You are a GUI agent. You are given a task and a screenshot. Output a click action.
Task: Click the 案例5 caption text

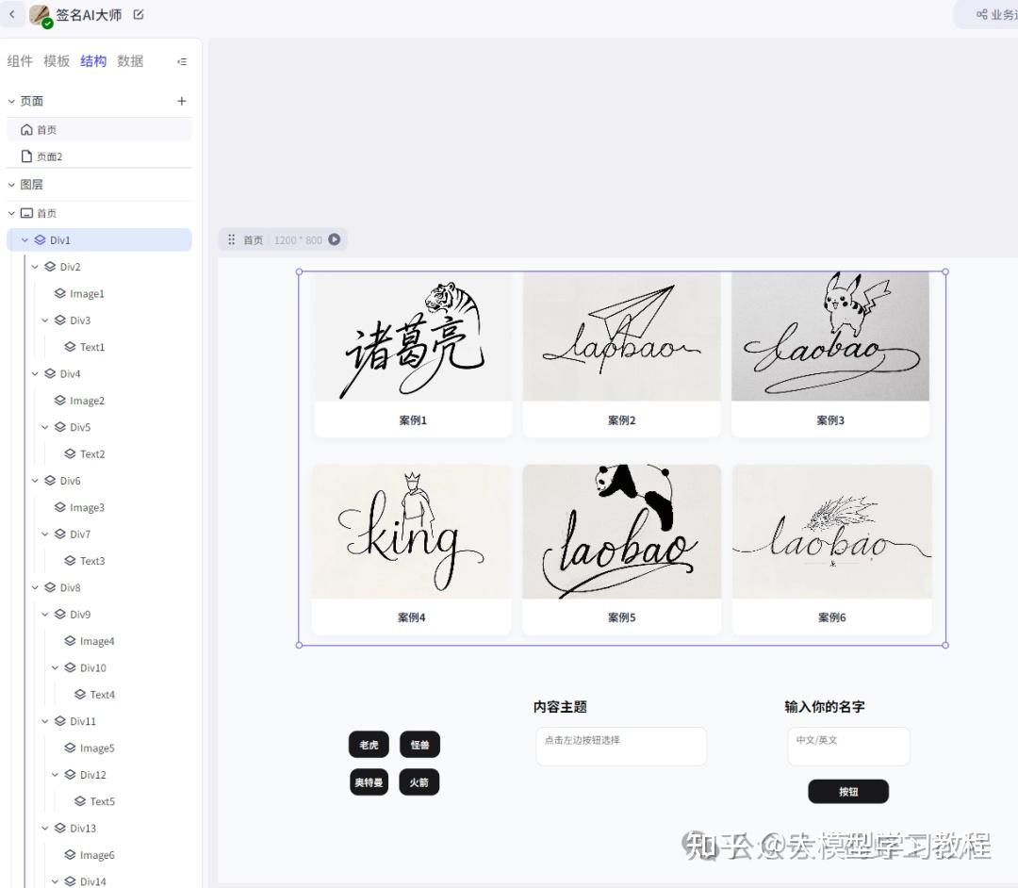click(x=622, y=617)
